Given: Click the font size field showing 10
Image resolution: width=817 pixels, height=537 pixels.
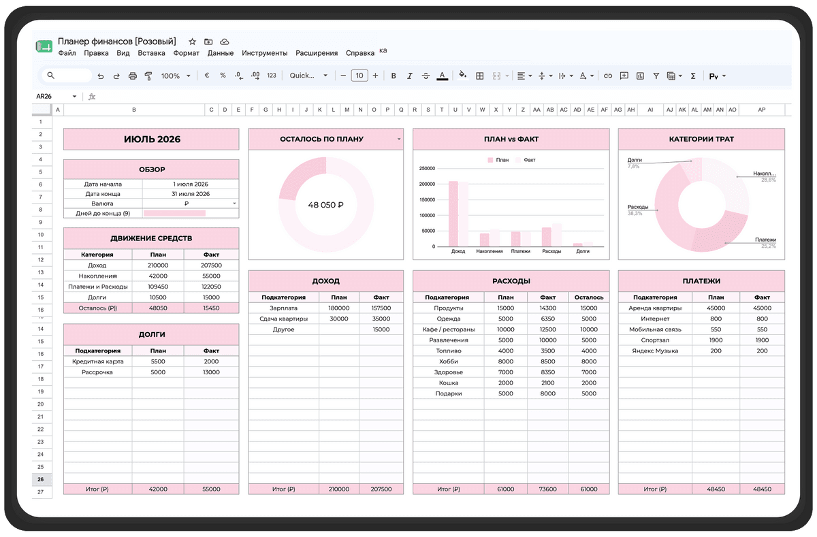Looking at the screenshot, I should [x=359, y=76].
